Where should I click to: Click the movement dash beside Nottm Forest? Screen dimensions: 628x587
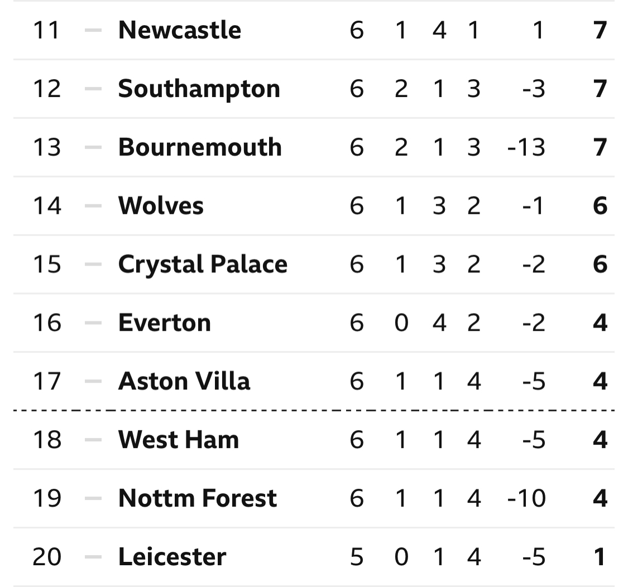pyautogui.click(x=93, y=498)
